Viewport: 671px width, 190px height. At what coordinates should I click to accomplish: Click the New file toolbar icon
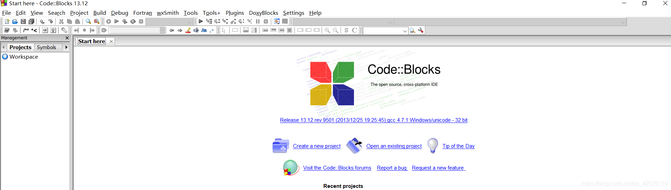pyautogui.click(x=7, y=21)
